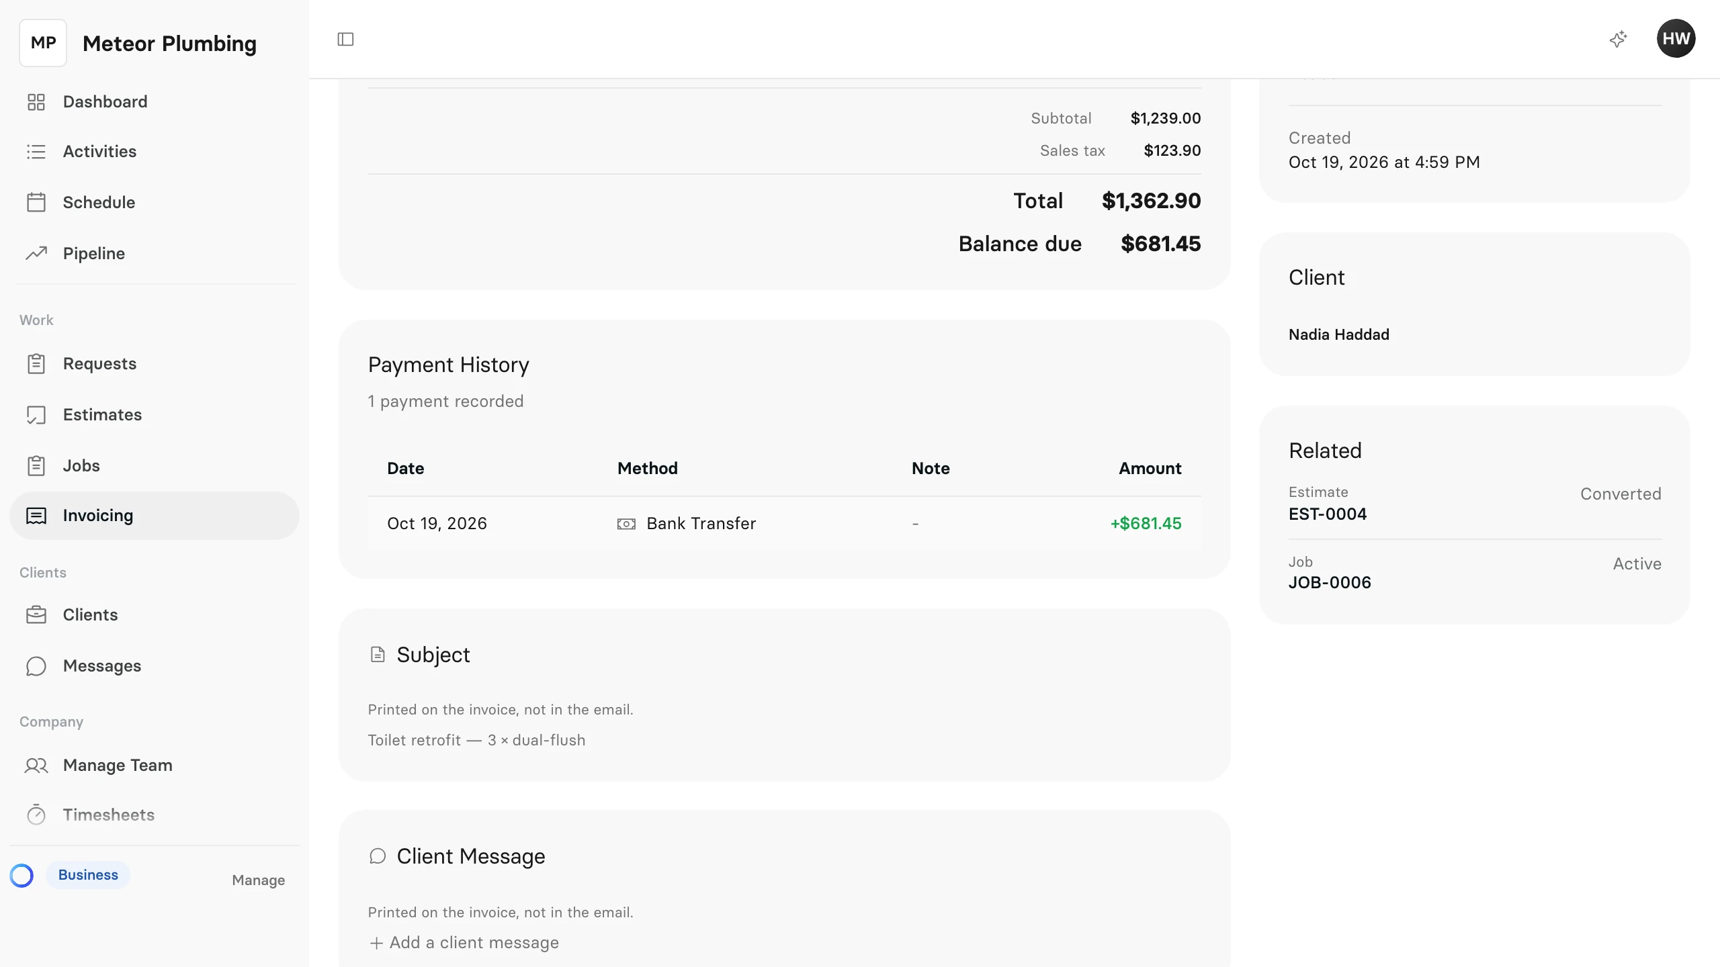Click the Business plan badge
1720x967 pixels.
pos(88,875)
